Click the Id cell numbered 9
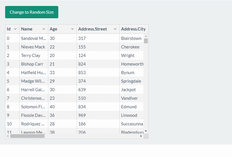Screen dimensions: 232x157 tap(8, 115)
